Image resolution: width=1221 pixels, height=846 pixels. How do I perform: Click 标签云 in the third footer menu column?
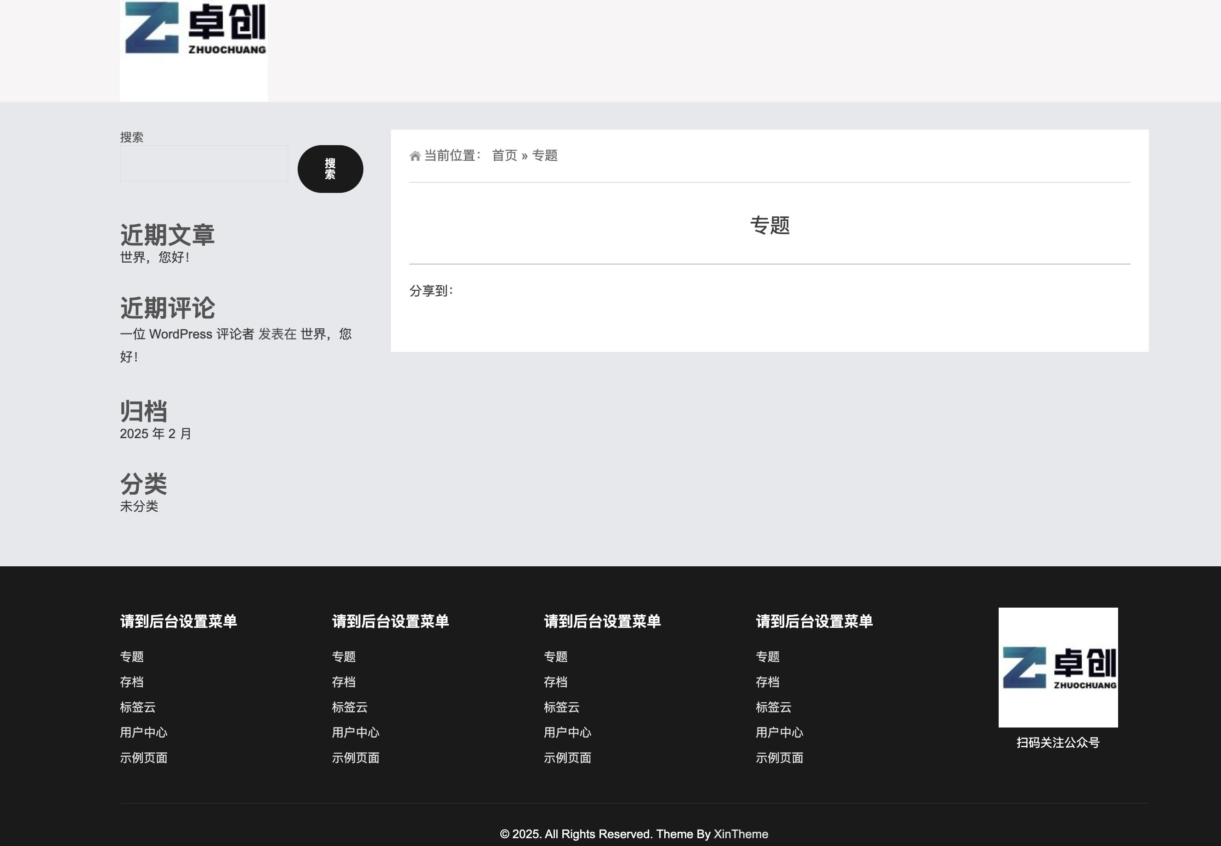click(562, 707)
